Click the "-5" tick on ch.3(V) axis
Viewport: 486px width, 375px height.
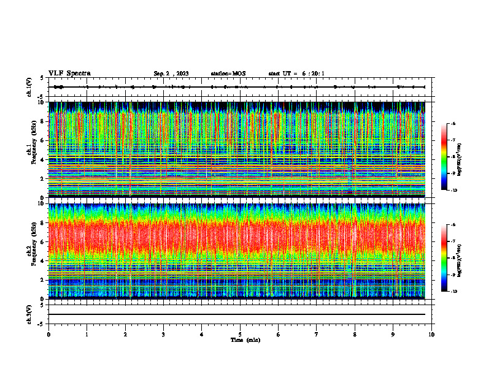(x=41, y=324)
